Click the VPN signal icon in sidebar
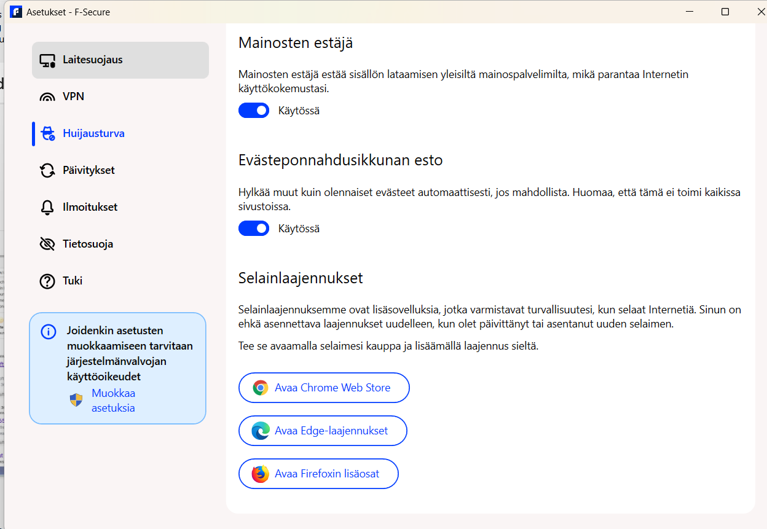The height and width of the screenshot is (529, 767). [x=47, y=97]
